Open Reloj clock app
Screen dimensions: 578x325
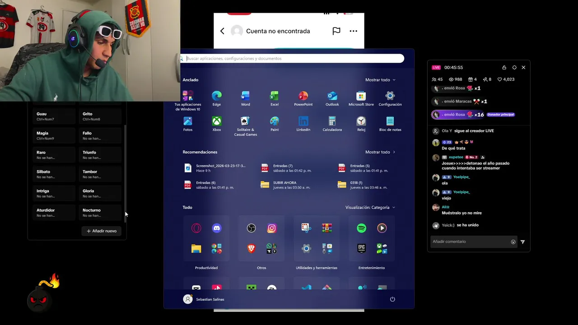coord(361,124)
